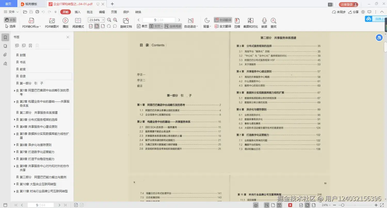This screenshot has width=387, height=208.
Task: Switch to 首页 home tab
Action: click(8, 4)
